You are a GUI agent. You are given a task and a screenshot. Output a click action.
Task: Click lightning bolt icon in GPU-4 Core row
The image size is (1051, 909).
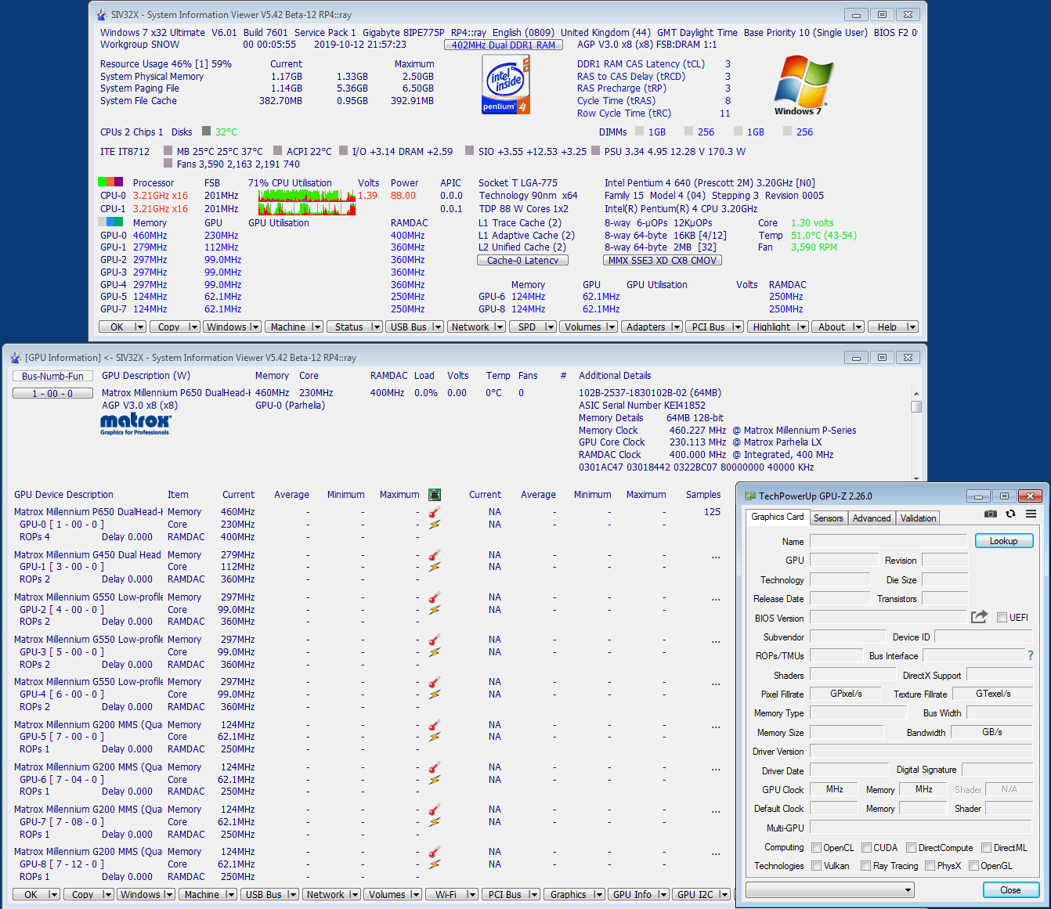click(435, 694)
